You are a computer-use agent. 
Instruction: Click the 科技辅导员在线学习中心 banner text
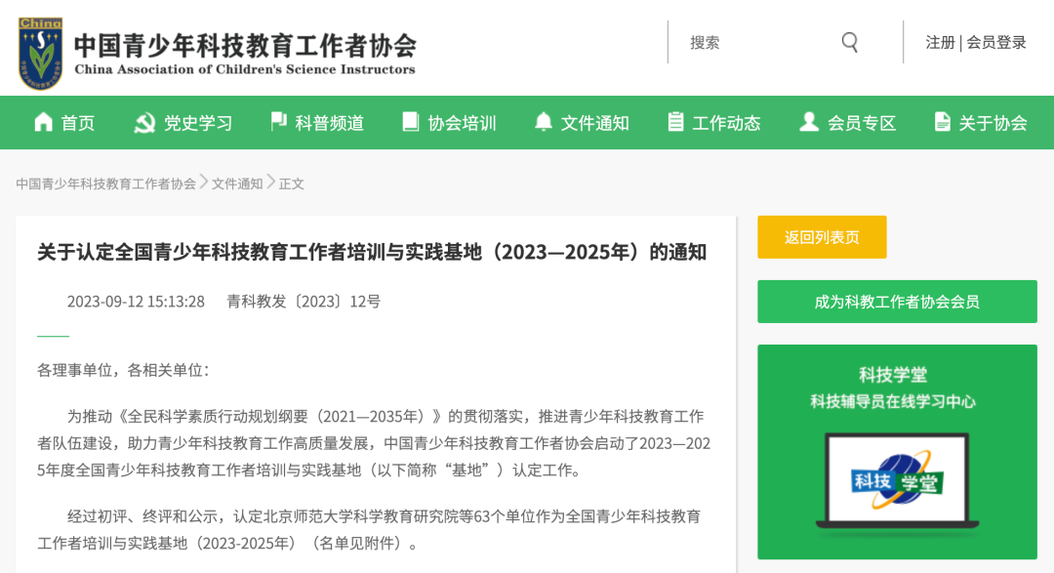[893, 401]
